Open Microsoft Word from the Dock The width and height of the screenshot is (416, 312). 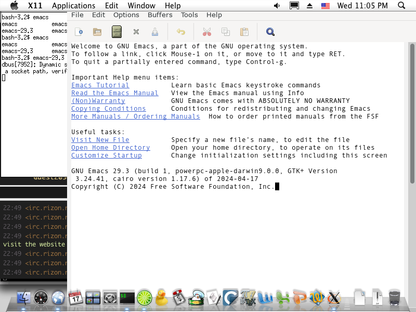(265, 297)
